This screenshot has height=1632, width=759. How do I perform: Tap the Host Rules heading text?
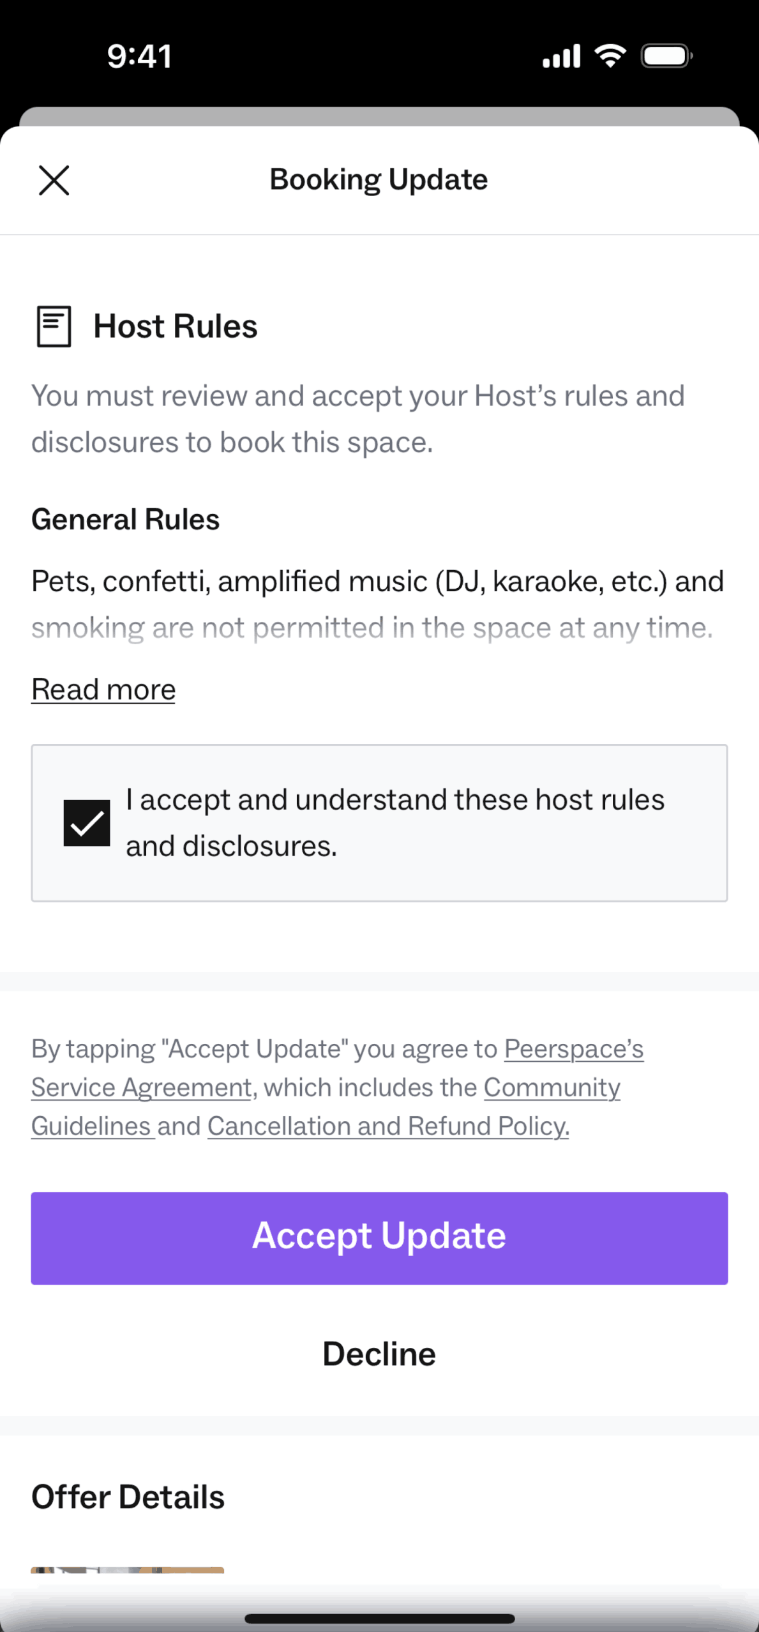tap(176, 326)
